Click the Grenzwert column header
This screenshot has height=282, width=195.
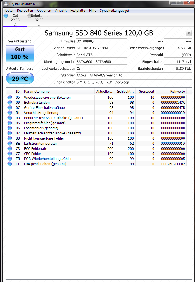point(146,91)
